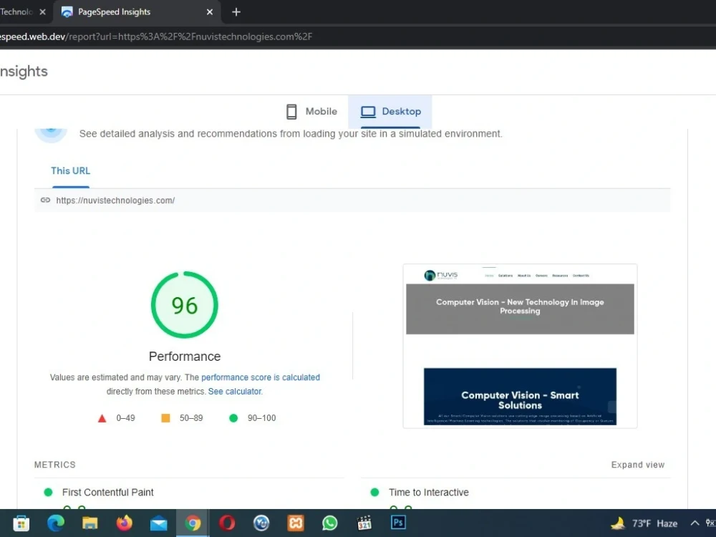Open the Mail app from the taskbar
The width and height of the screenshot is (716, 537).
158,523
